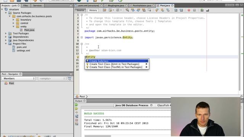Click the build settings icon in Output sidebar
The image size is (244, 137).
(x=77, y=124)
